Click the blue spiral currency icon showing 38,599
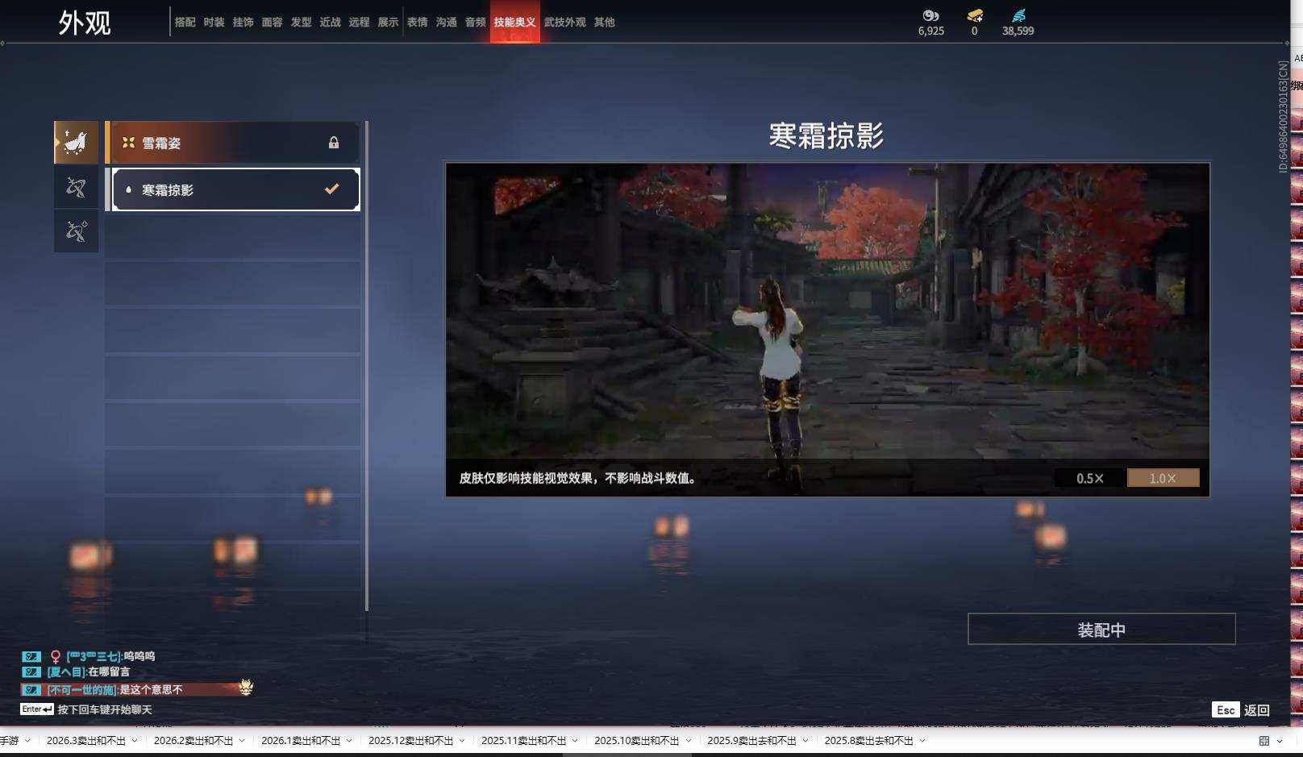 pos(1018,15)
